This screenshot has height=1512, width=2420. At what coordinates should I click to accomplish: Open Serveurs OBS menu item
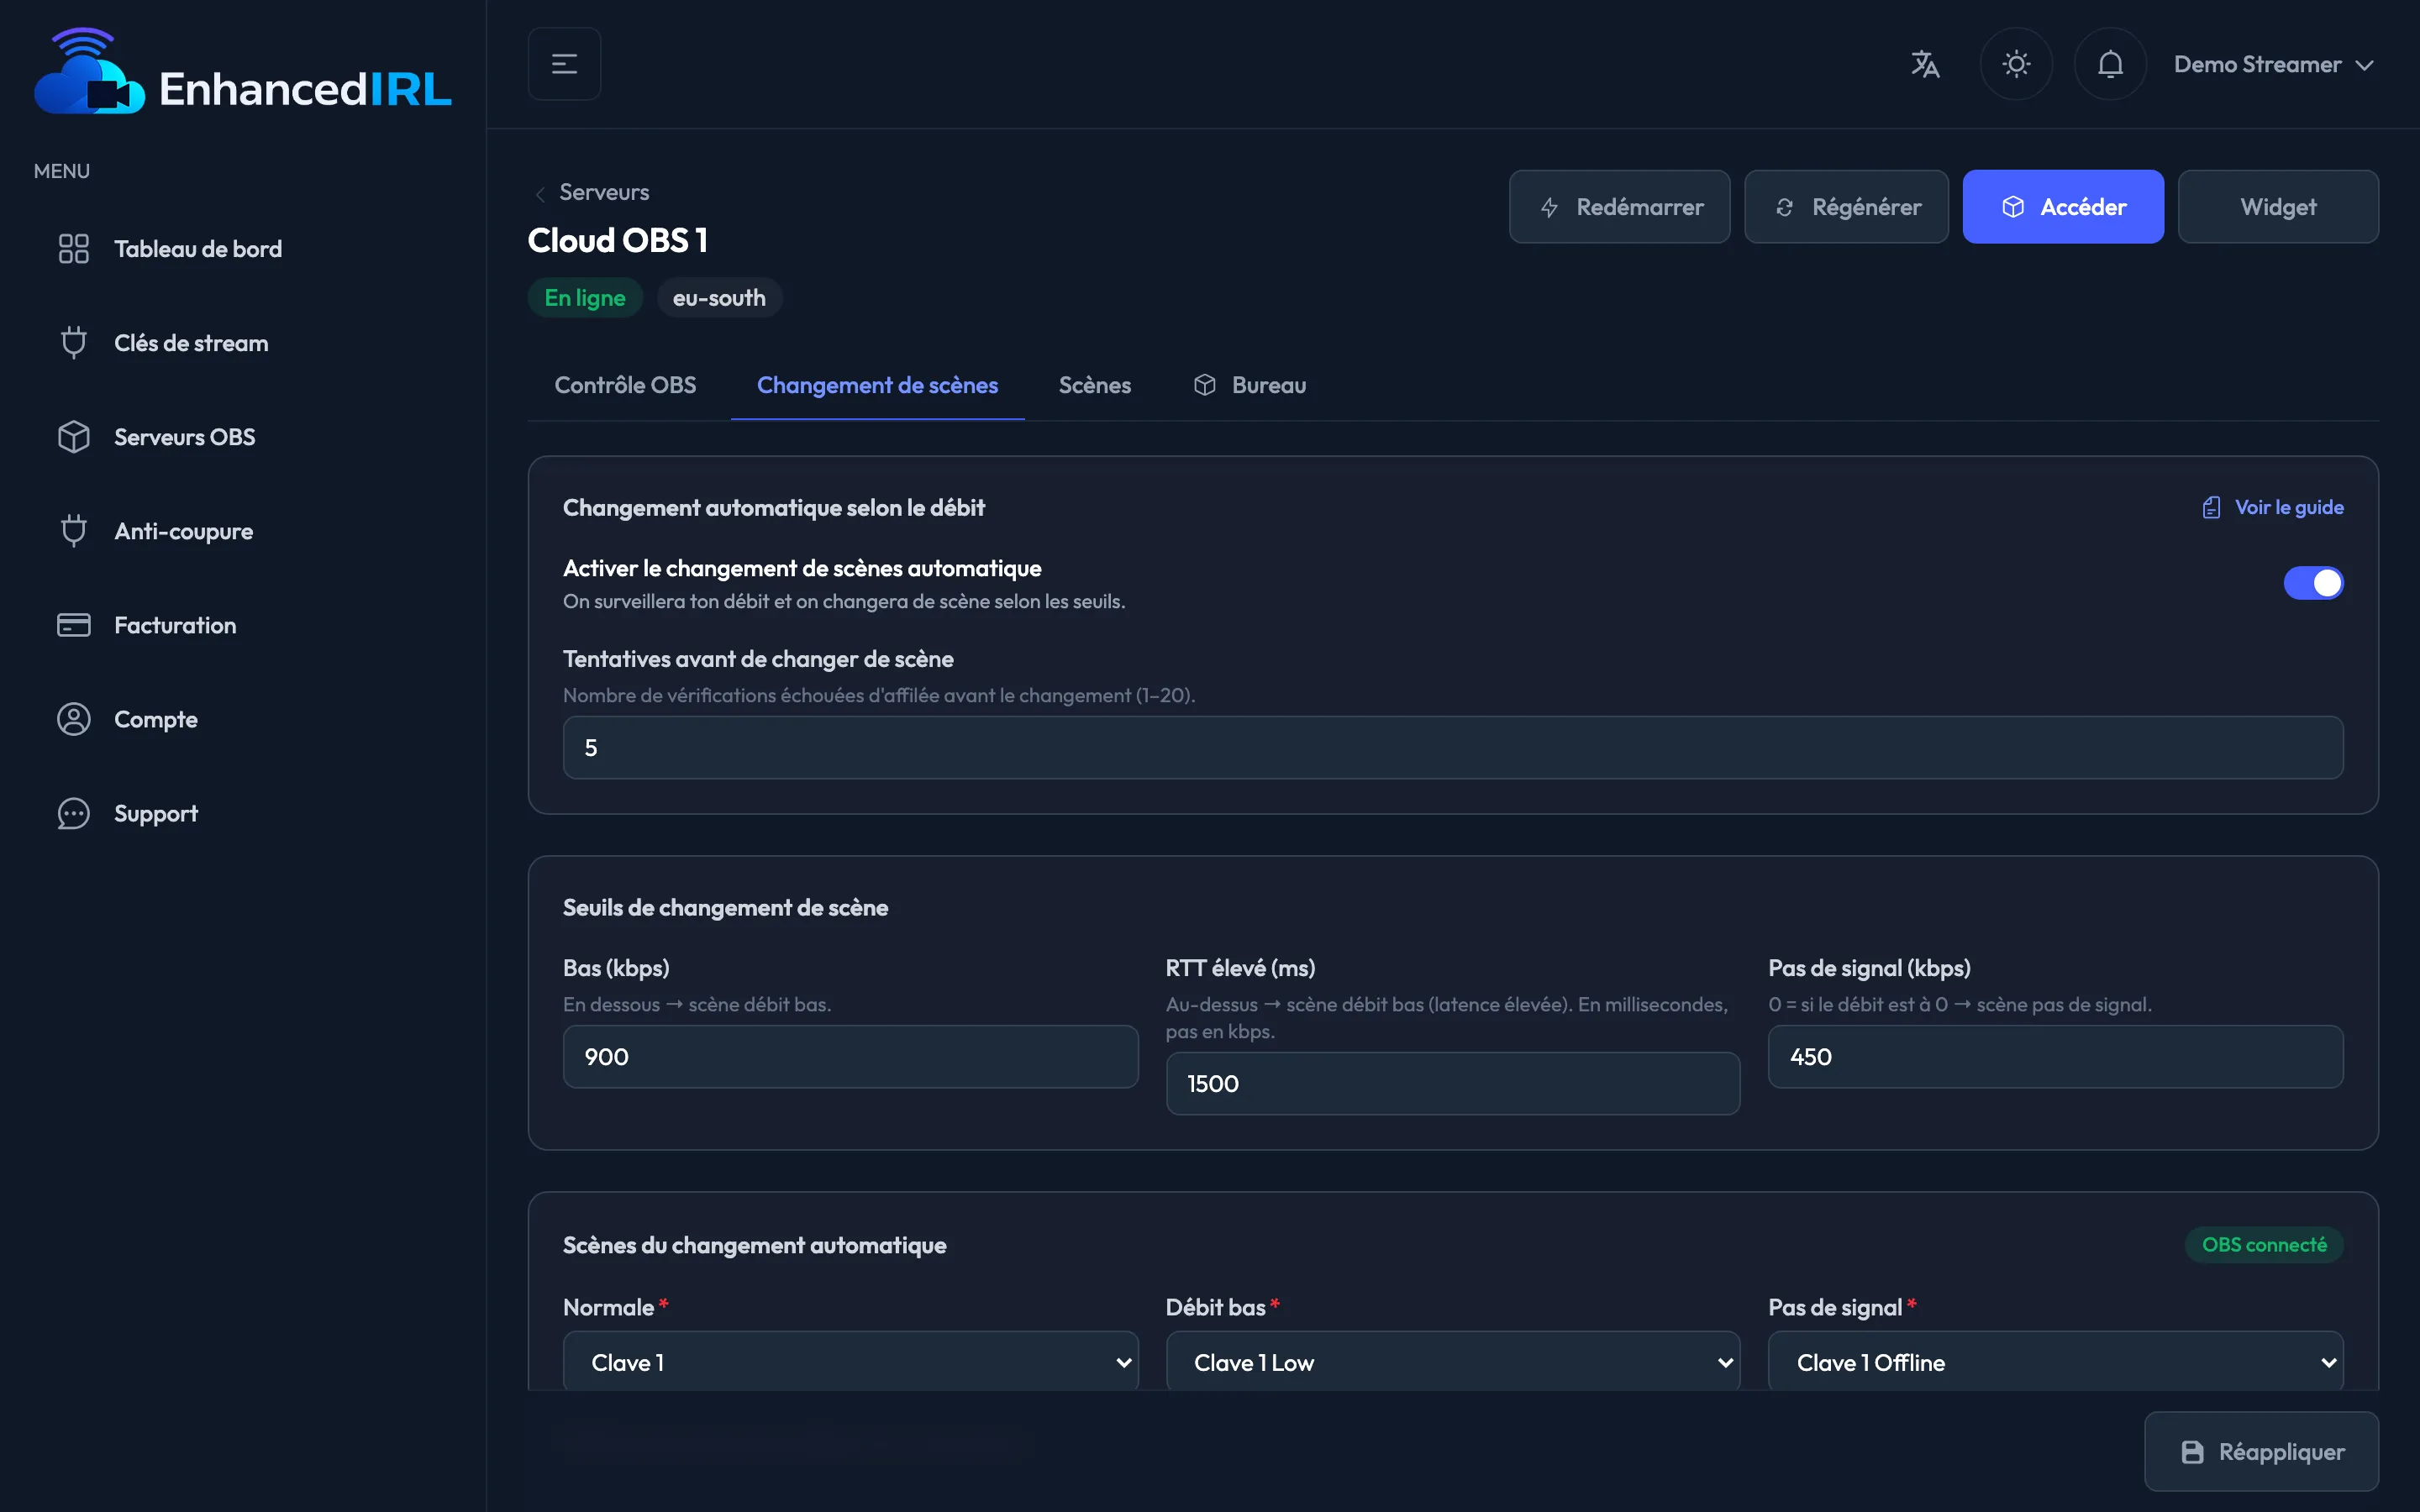click(242, 437)
